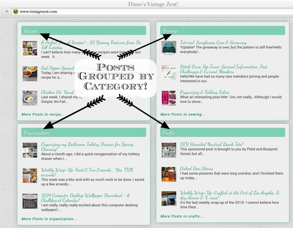Open More Posts in crafts link

tap(182, 216)
